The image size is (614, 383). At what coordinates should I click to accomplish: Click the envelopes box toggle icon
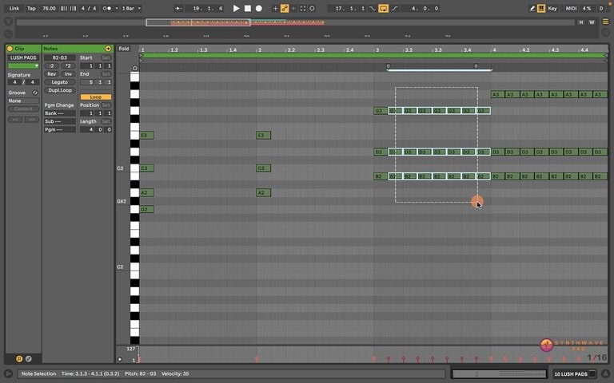tap(29, 358)
